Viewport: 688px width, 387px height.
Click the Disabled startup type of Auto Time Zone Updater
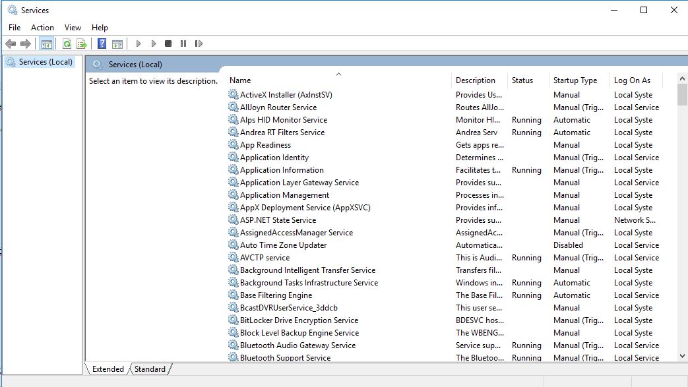568,245
